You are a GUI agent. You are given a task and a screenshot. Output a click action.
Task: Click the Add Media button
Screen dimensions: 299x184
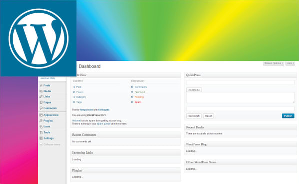tap(194, 90)
